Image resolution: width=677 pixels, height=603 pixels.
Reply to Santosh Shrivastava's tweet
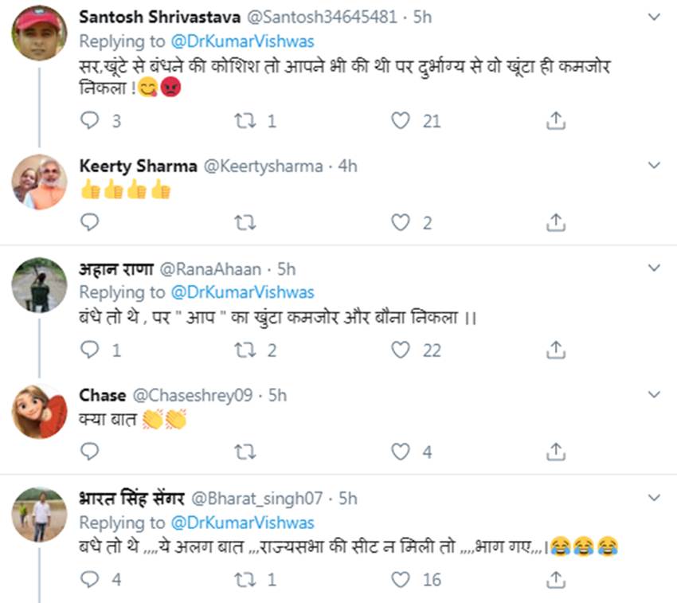pos(91,120)
